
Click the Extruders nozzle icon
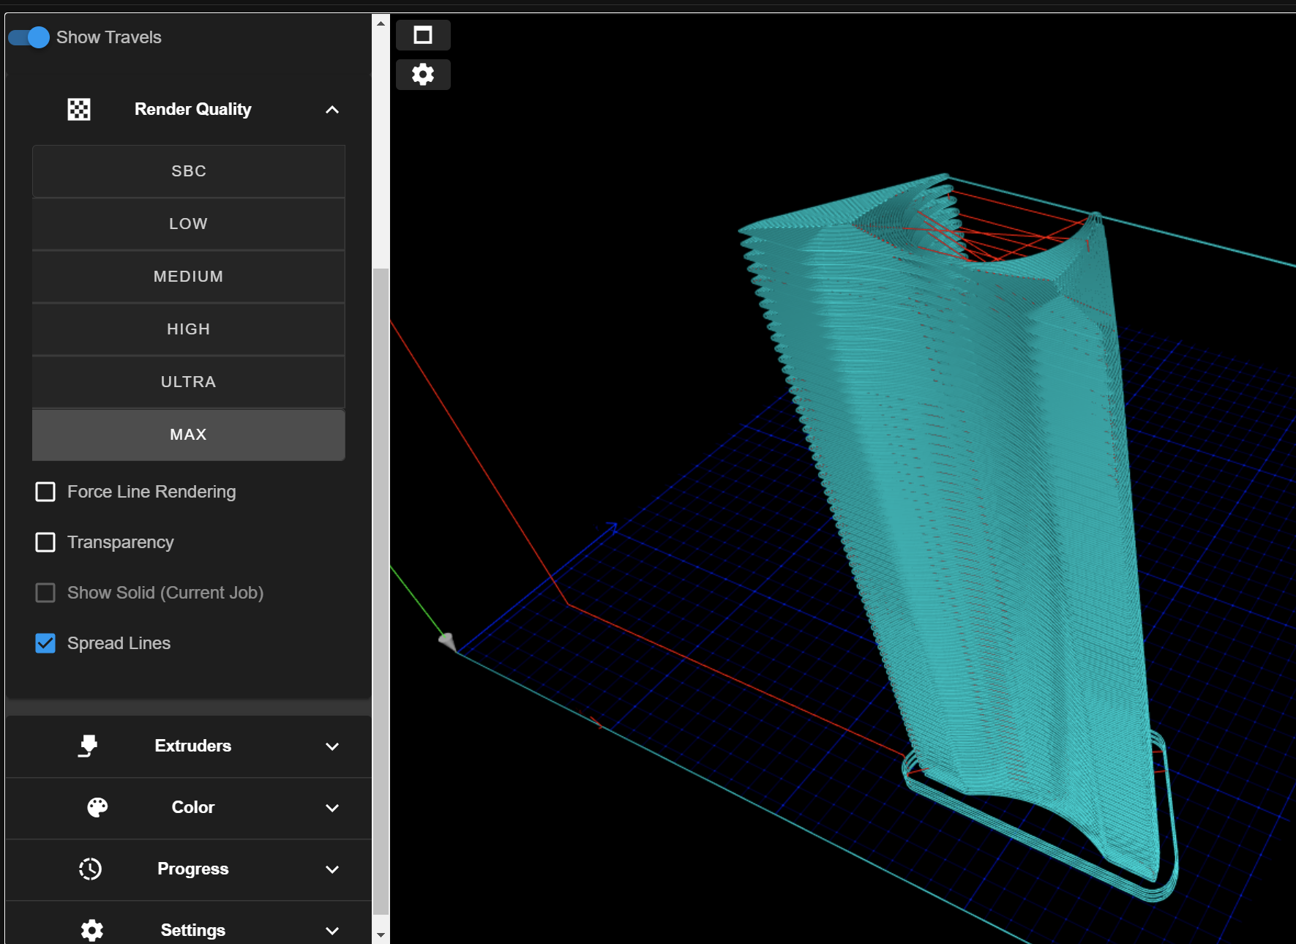point(88,746)
